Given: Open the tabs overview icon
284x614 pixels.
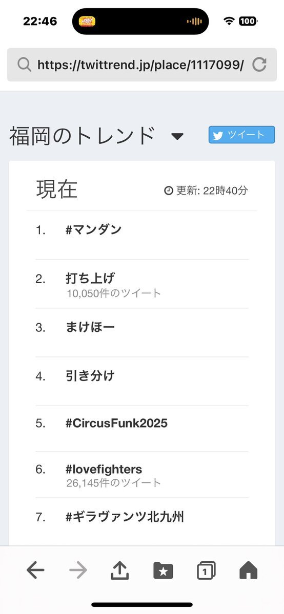Looking at the screenshot, I should click(206, 570).
